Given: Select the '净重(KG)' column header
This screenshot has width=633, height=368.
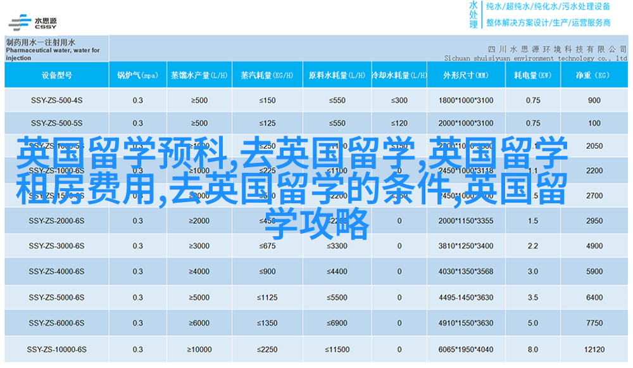Looking at the screenshot, I should (x=594, y=75).
